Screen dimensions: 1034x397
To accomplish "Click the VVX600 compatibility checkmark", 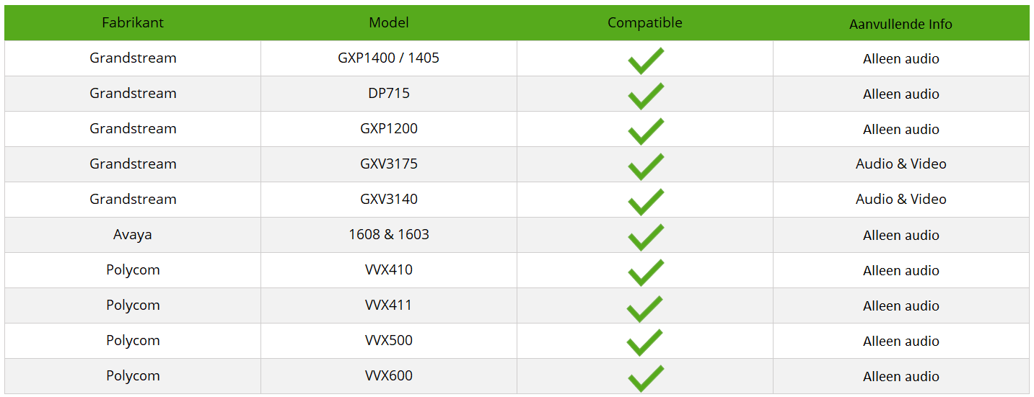I will (x=645, y=378).
